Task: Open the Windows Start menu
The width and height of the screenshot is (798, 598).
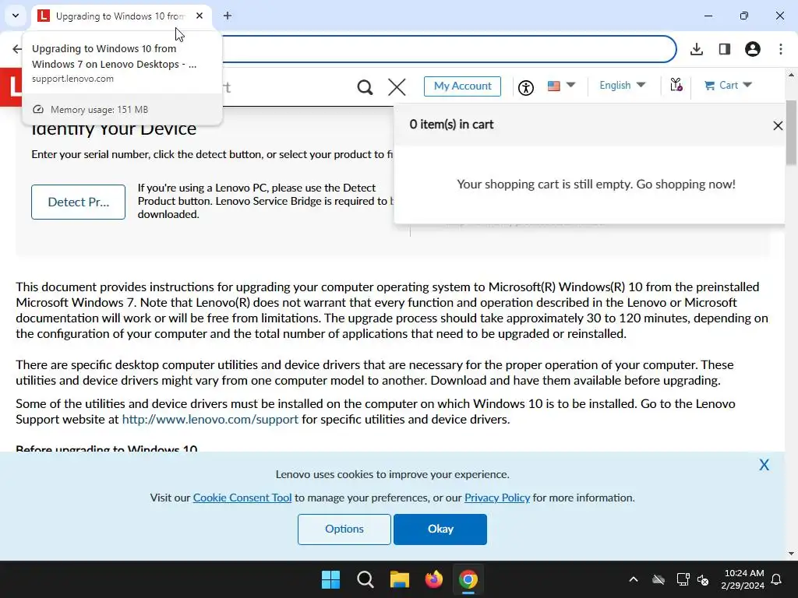Action: (x=330, y=579)
